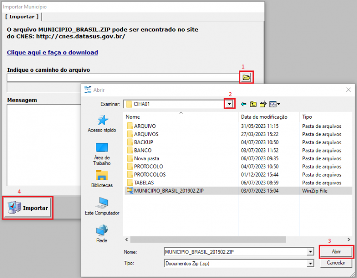Select Este Computador in the sidebar
Viewport: 357px width, 278px height.
(x=102, y=206)
